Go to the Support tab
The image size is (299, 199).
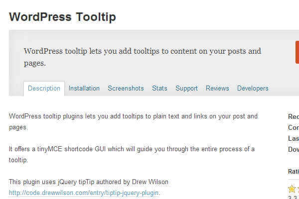click(x=186, y=89)
